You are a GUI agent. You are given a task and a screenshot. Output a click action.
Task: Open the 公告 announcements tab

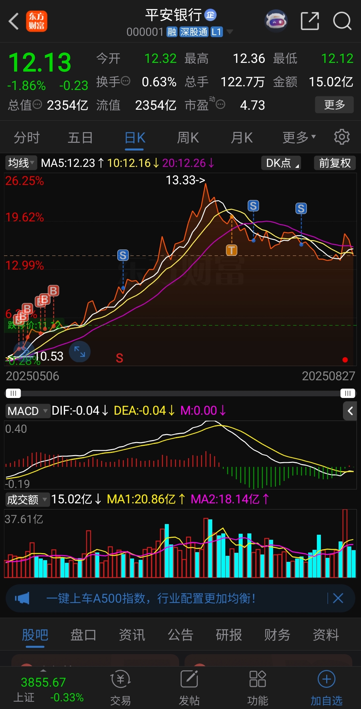180,635
